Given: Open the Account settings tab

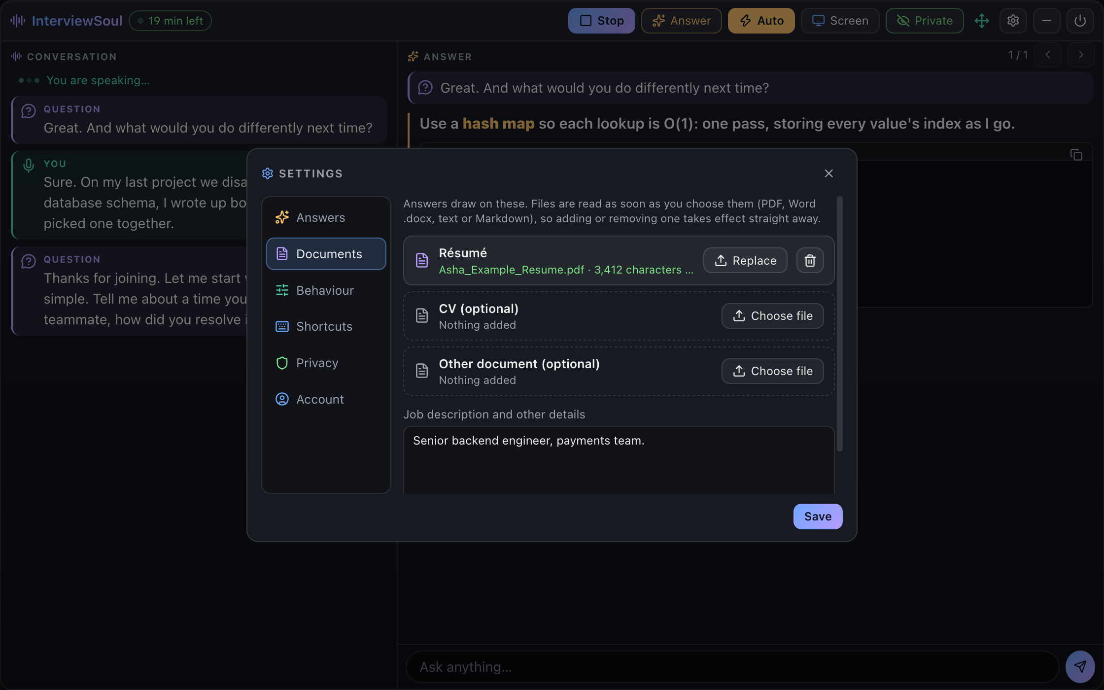Looking at the screenshot, I should pos(326,399).
